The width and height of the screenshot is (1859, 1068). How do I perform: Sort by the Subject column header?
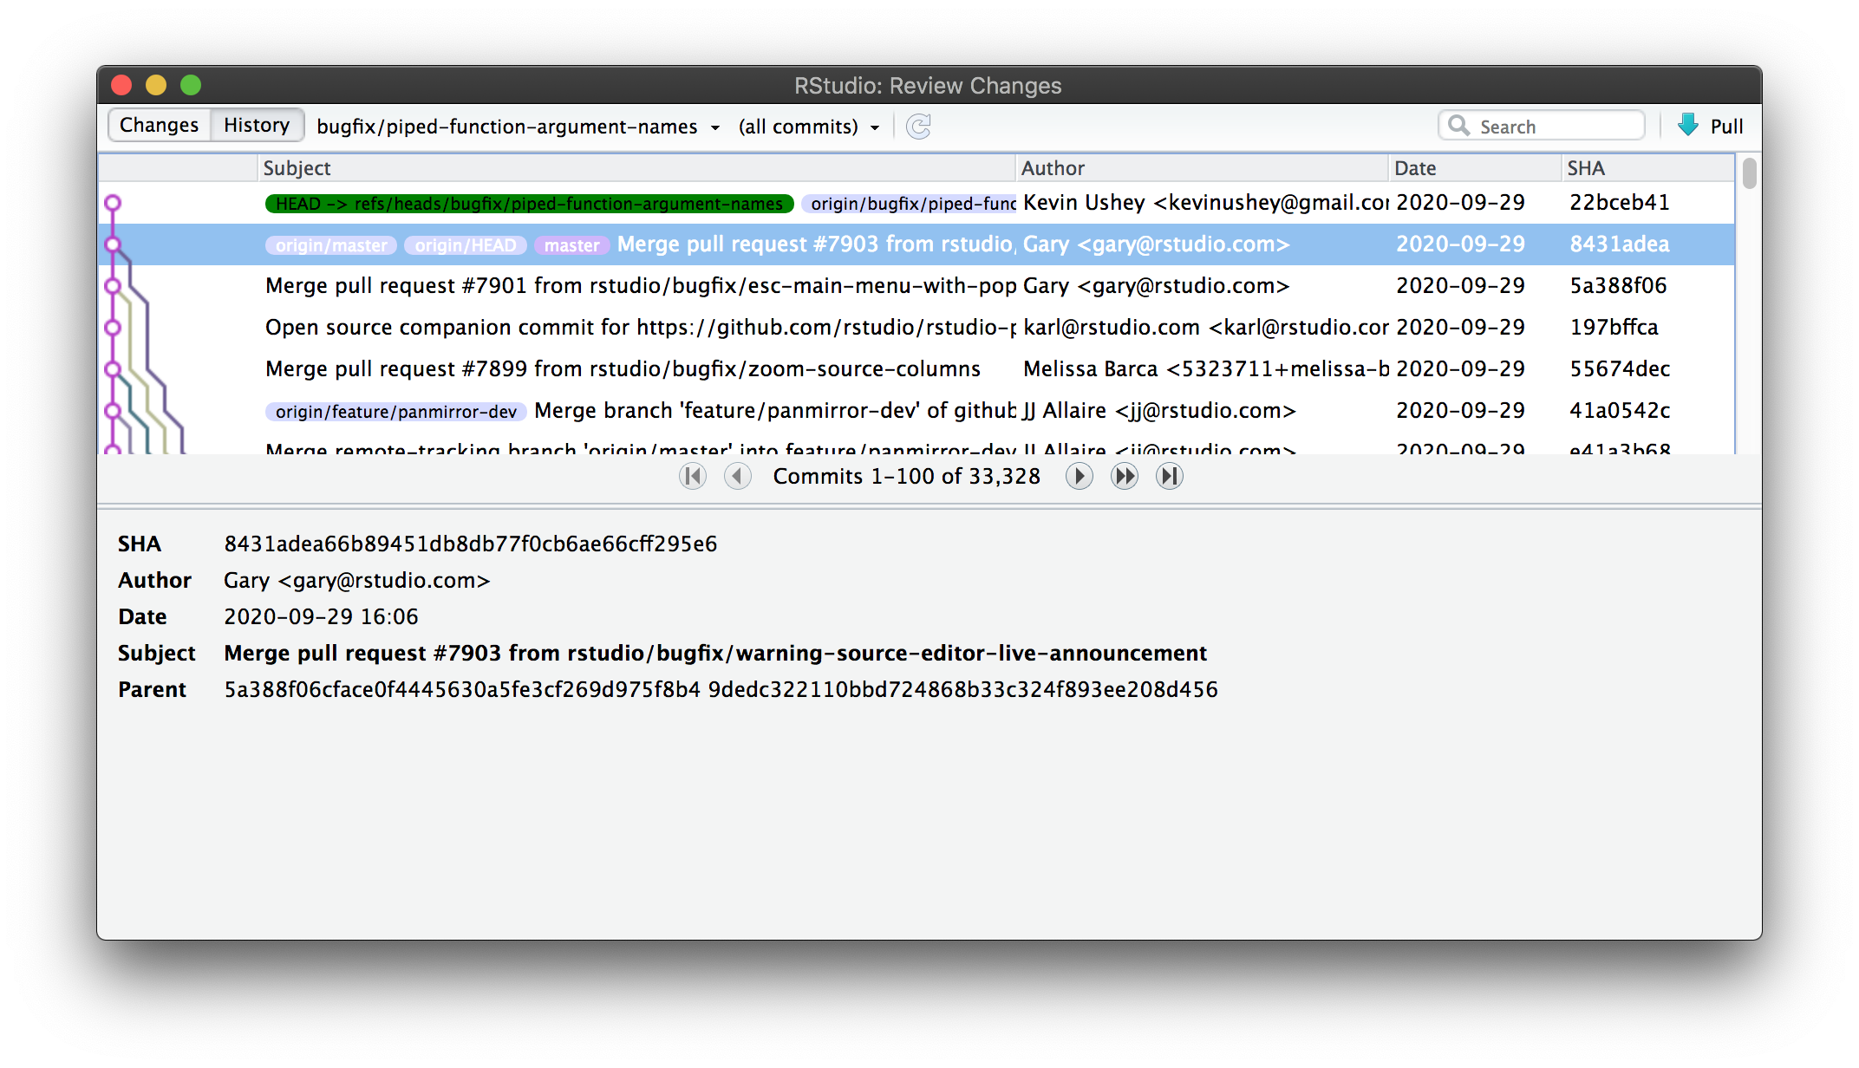pos(636,168)
